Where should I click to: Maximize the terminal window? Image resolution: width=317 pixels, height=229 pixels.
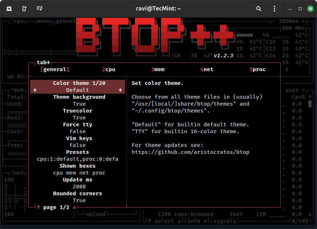click(300, 9)
